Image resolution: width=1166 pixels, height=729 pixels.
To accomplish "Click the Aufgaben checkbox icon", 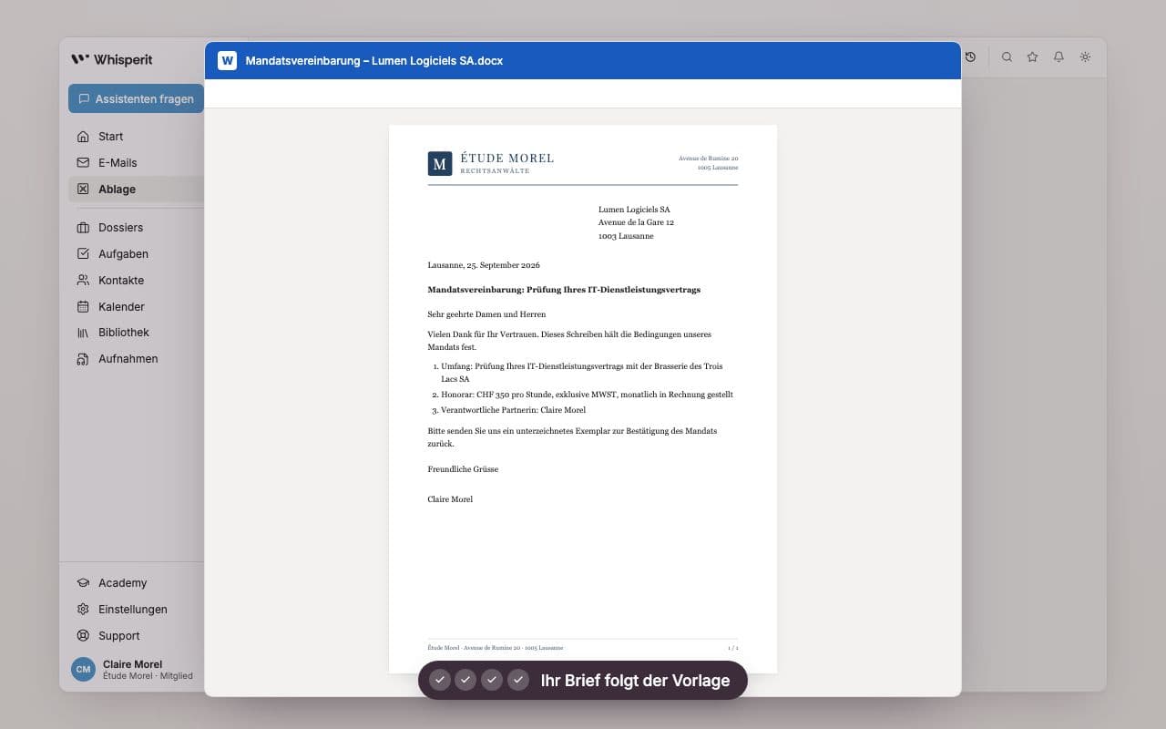I will click(83, 254).
